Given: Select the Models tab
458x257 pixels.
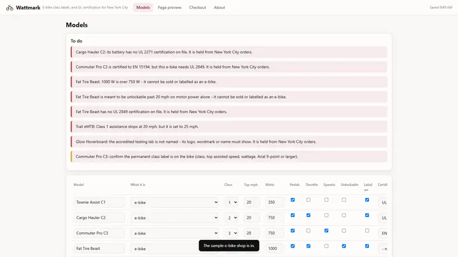Looking at the screenshot, I should click(x=143, y=8).
